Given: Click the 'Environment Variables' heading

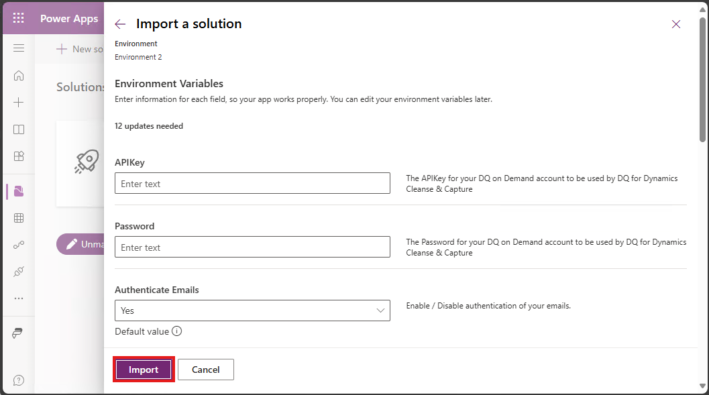Looking at the screenshot, I should pos(169,84).
